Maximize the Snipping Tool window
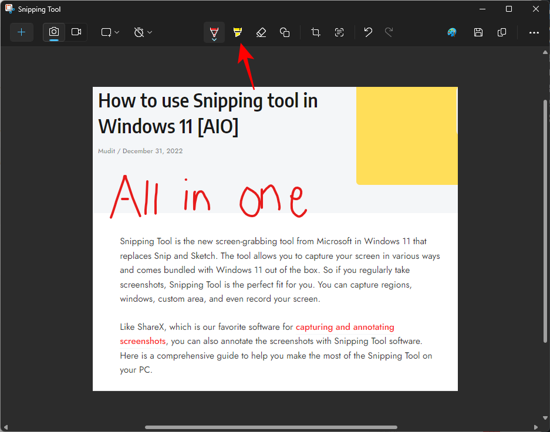This screenshot has width=550, height=432. (508, 9)
